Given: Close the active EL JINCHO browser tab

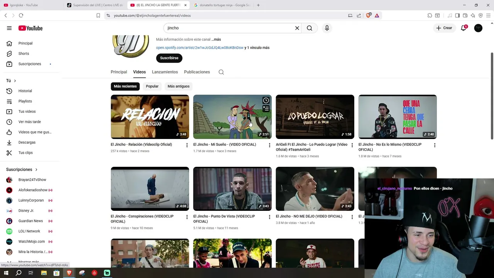Looking at the screenshot, I should click(x=185, y=5).
